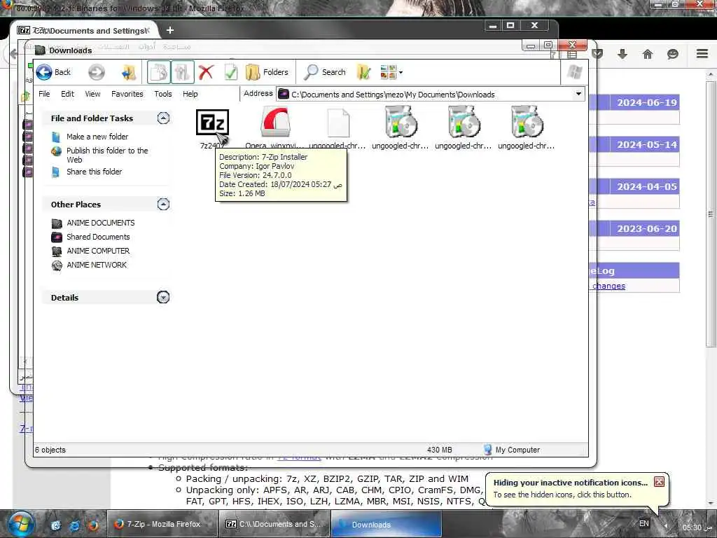Screen dimensions: 717x538
Task: Open the Firefox hamburger menu
Action: (x=702, y=53)
